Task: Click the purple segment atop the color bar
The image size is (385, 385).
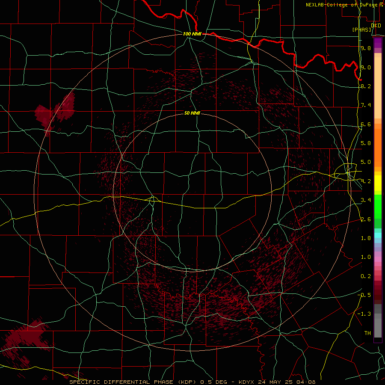Action: (x=378, y=43)
